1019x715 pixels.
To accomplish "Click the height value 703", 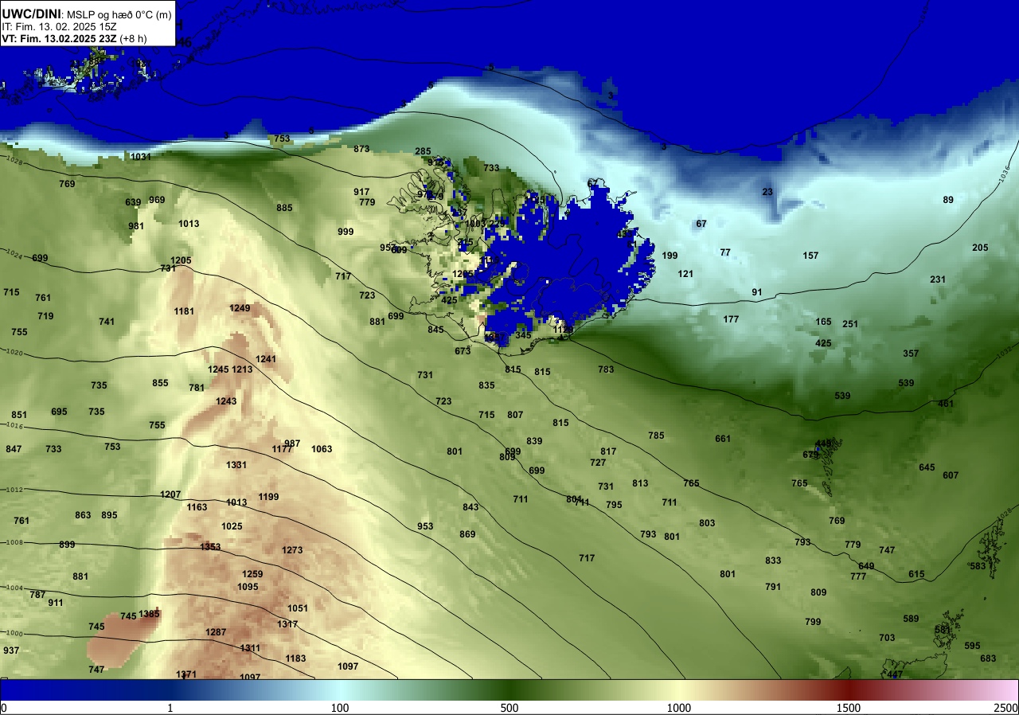I will tap(887, 638).
